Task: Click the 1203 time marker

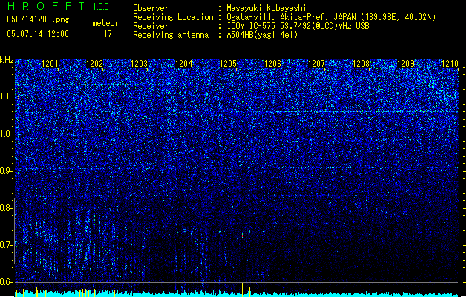Action: tap(139, 64)
